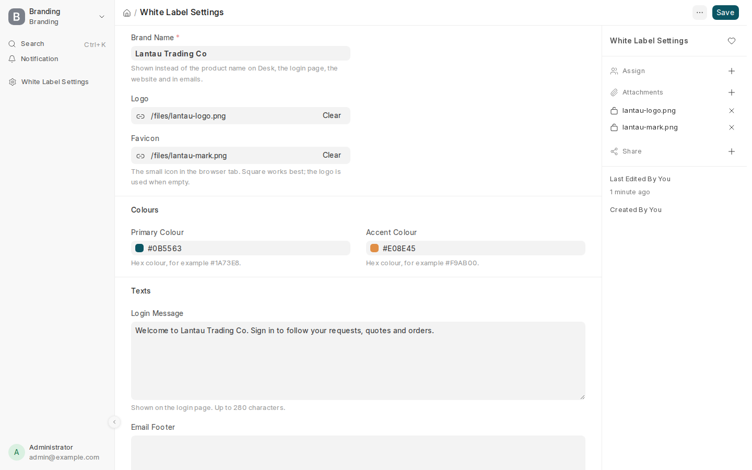Click the lock icon beside lantau-logo.png
This screenshot has height=470, width=752.
[x=614, y=111]
